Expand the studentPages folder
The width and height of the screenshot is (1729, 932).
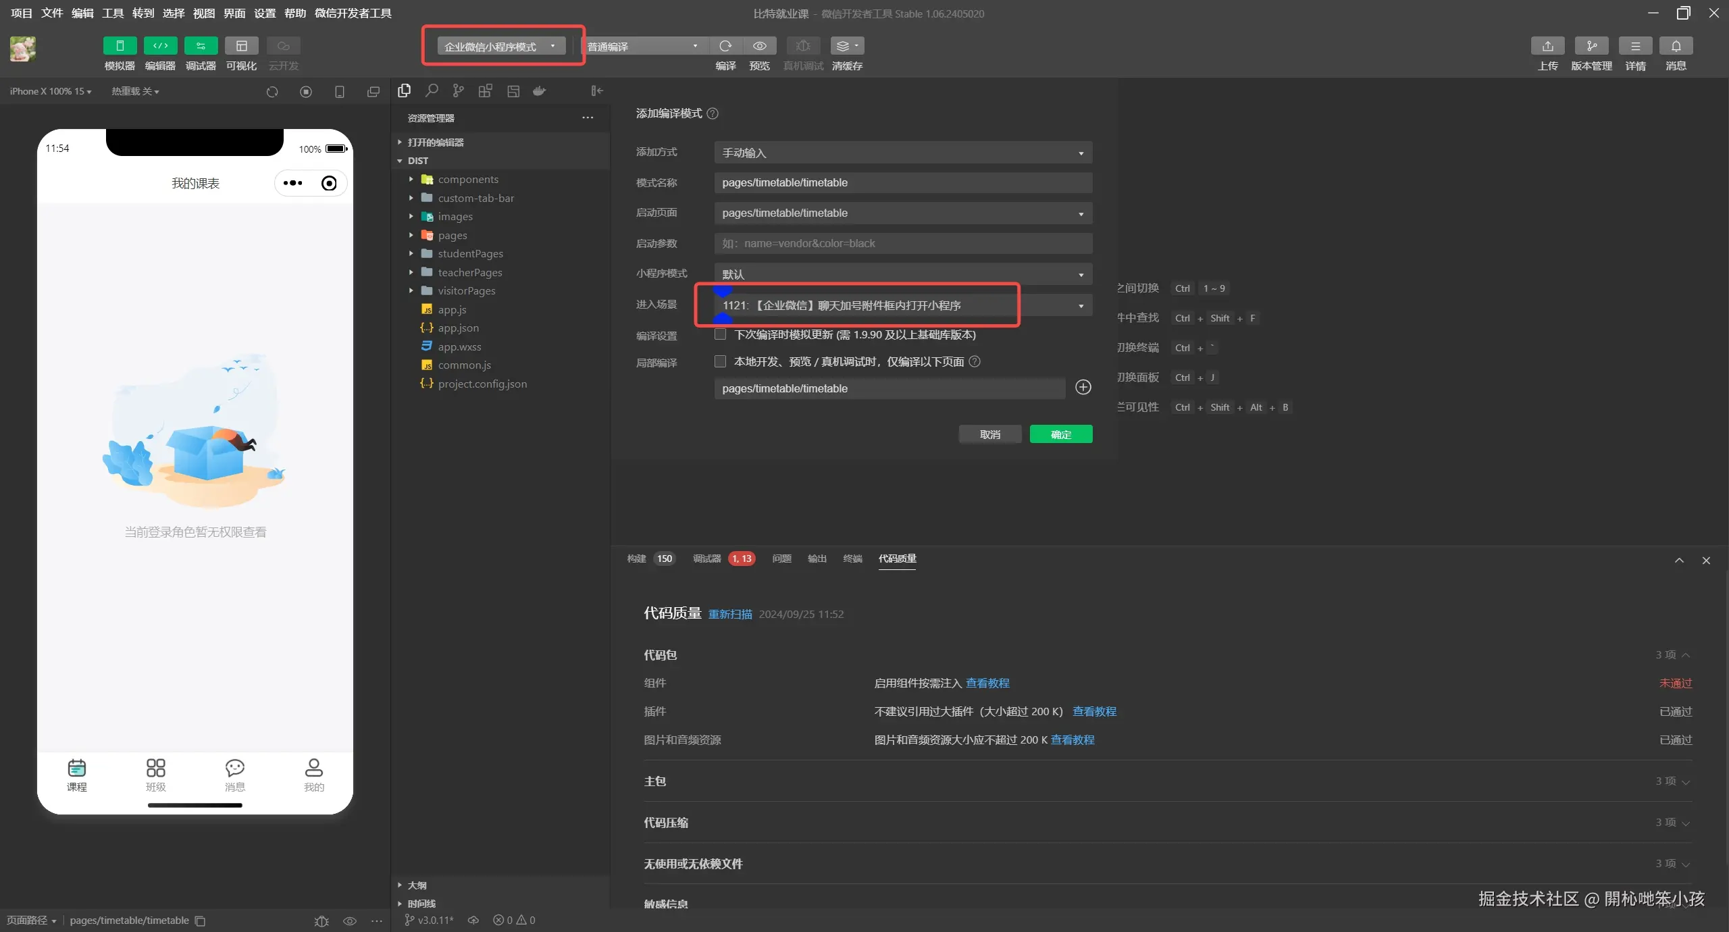(470, 253)
